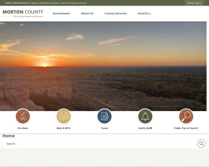Open the County Services menu

tap(116, 13)
